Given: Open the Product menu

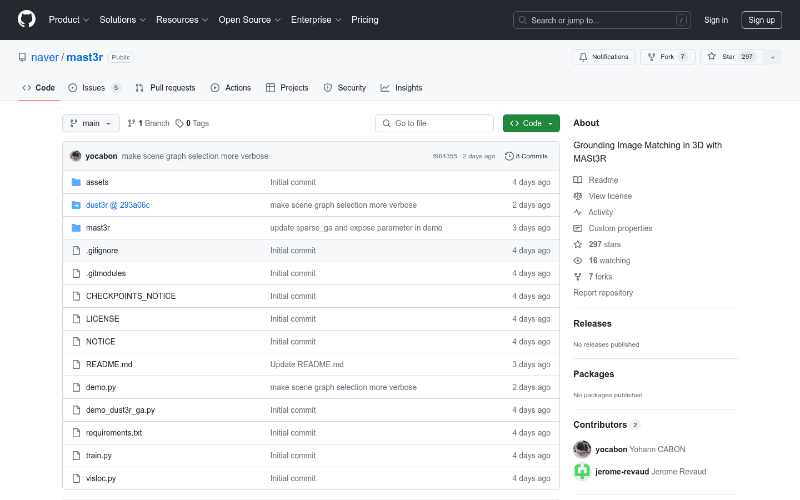Looking at the screenshot, I should tap(69, 19).
